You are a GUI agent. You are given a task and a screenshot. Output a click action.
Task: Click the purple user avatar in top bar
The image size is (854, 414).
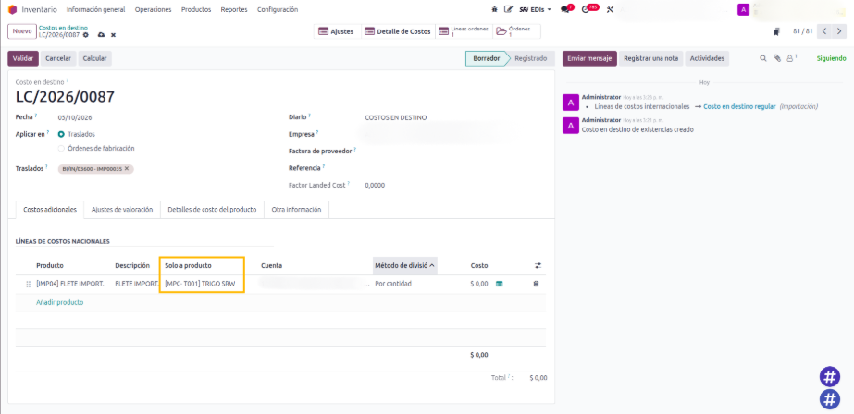[743, 10]
